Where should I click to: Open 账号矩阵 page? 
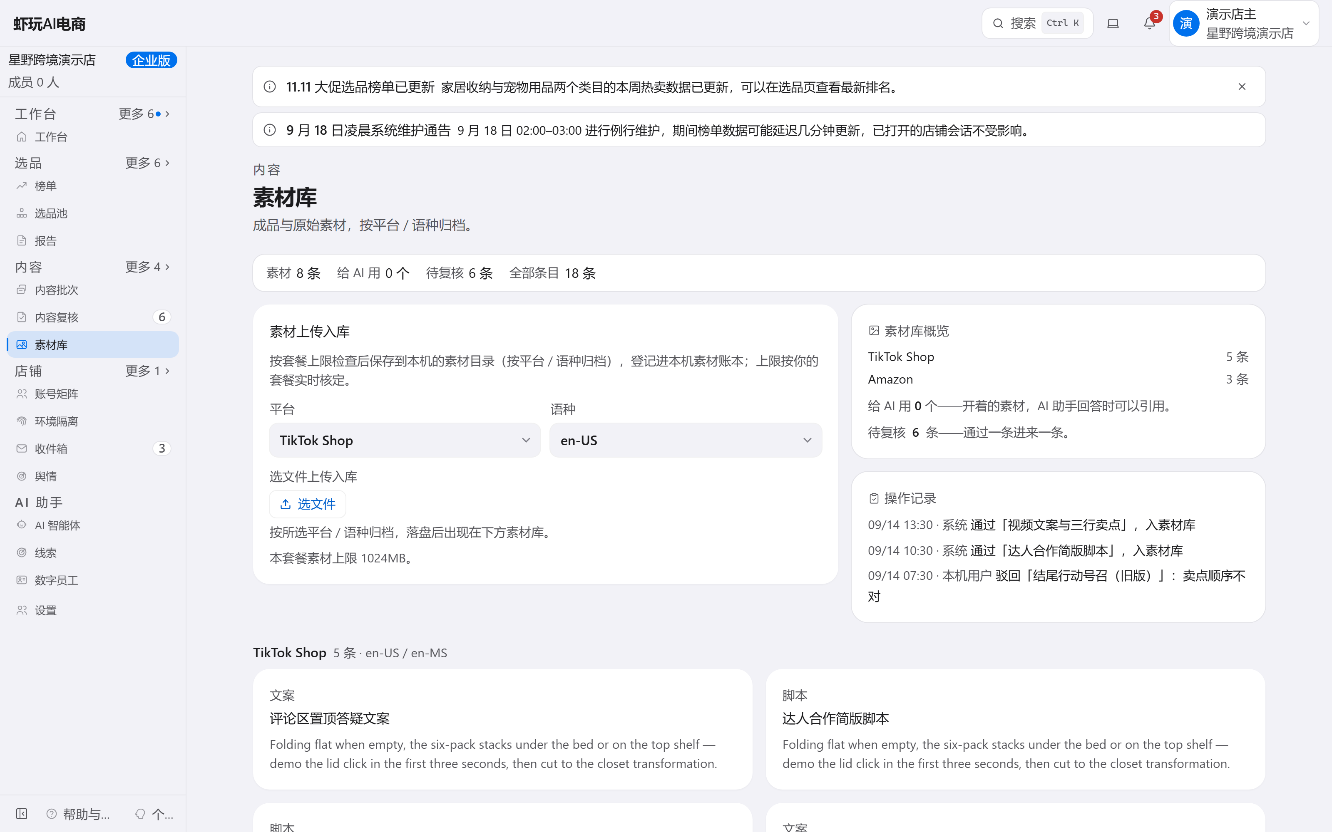click(92, 394)
